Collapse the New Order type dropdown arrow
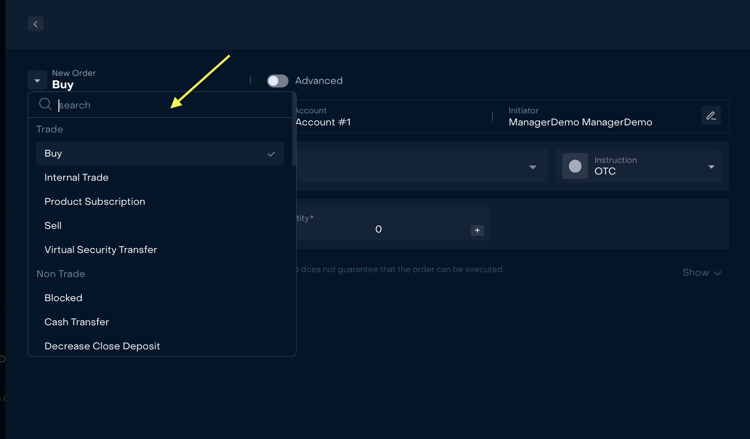 click(x=37, y=81)
